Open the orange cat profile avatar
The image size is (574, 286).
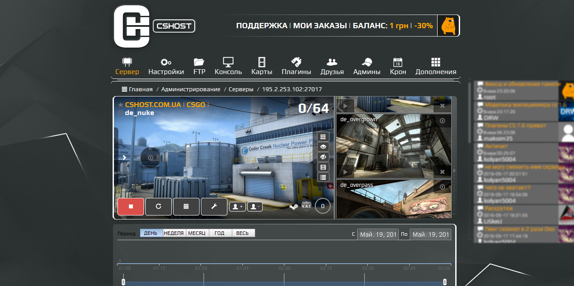[448, 26]
